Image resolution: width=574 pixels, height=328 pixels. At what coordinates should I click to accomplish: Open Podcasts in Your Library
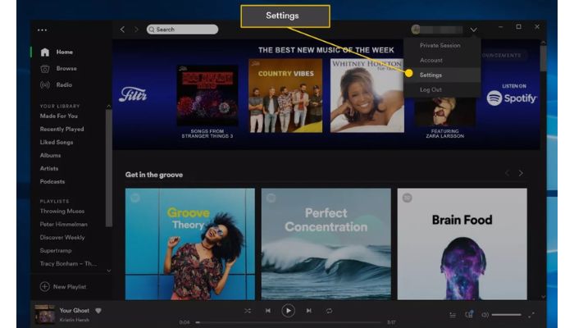click(x=52, y=181)
